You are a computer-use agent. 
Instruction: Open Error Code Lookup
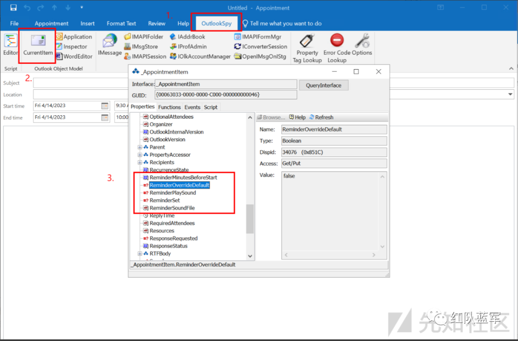pos(337,48)
